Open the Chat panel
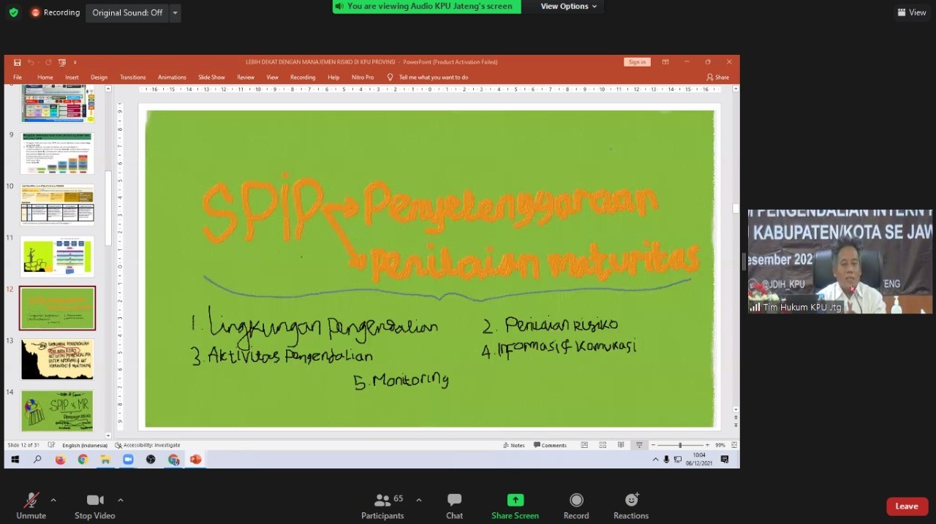 [x=454, y=506]
